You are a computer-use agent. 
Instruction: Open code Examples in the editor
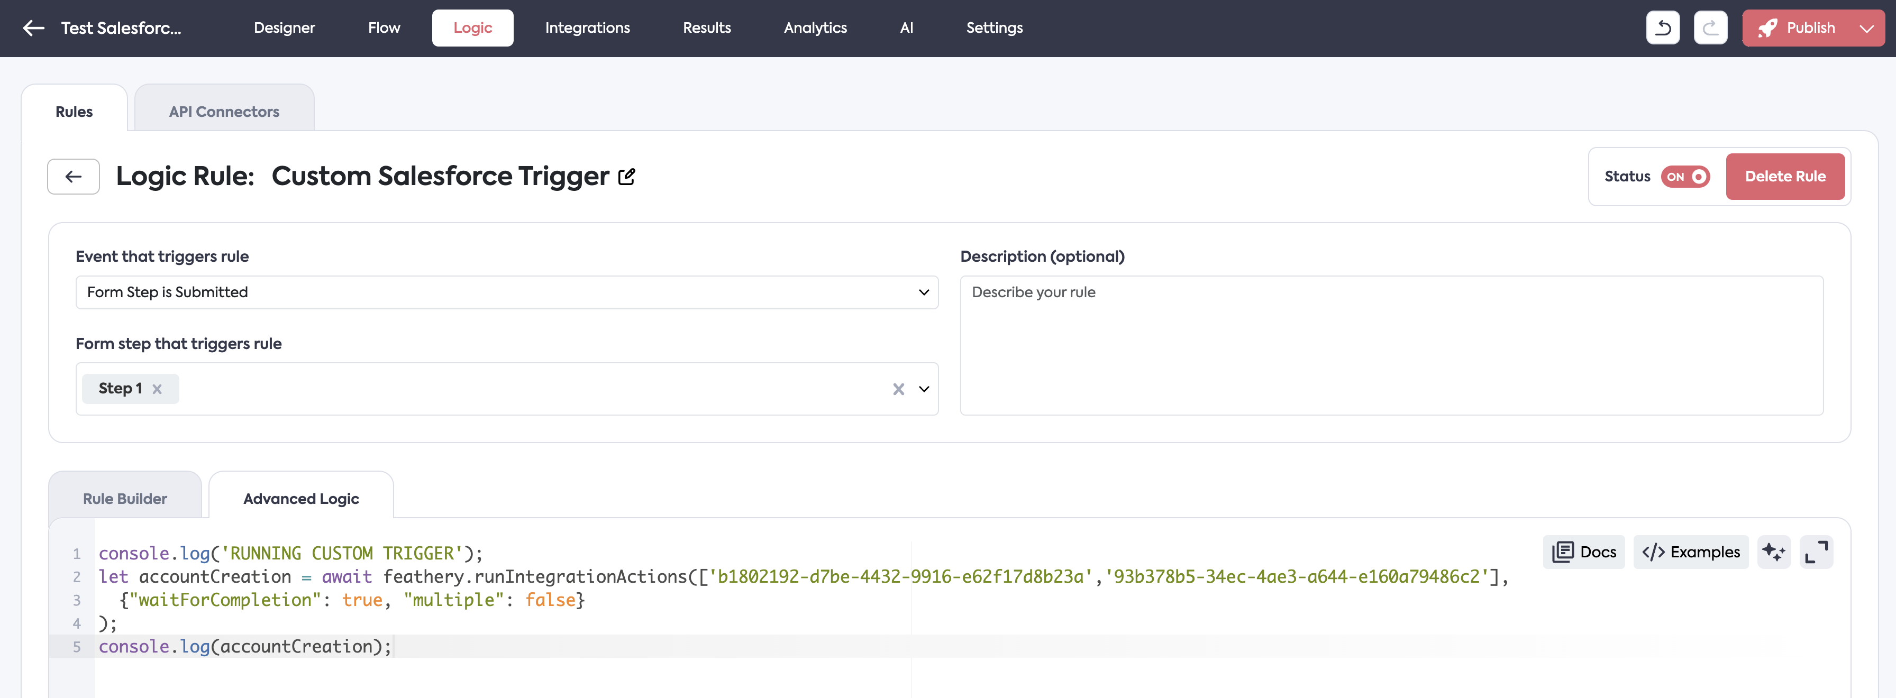pos(1690,552)
